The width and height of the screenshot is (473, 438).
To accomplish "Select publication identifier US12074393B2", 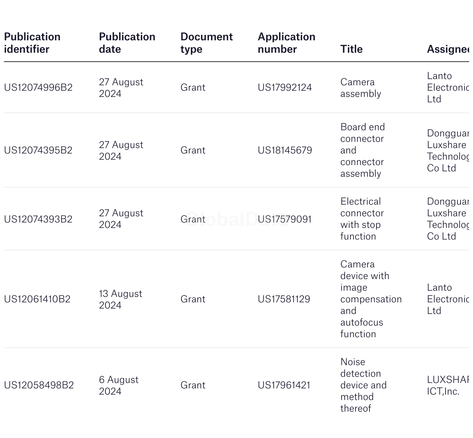I will tap(38, 219).
